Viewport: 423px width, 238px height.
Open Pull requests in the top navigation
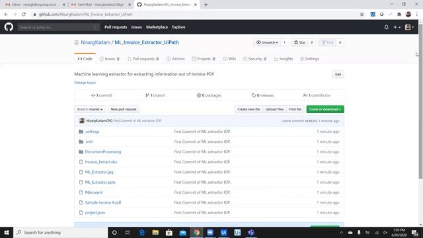point(116,27)
